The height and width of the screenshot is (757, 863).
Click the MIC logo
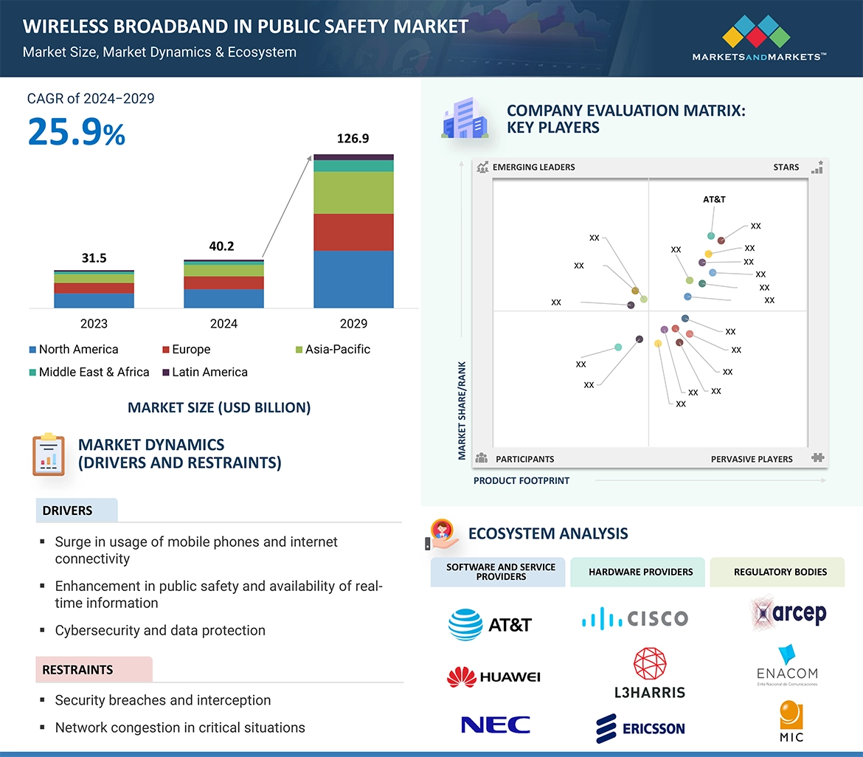click(791, 722)
